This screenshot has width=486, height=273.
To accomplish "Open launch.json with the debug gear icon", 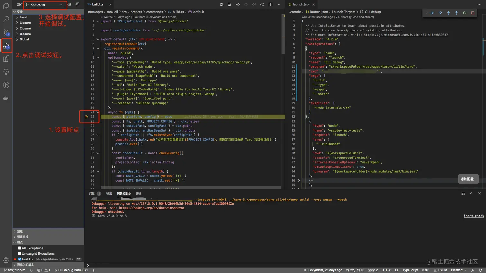I will 69,4.
